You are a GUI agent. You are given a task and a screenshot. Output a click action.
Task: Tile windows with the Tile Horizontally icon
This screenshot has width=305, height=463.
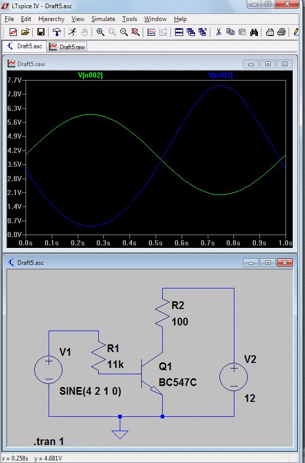point(179,32)
